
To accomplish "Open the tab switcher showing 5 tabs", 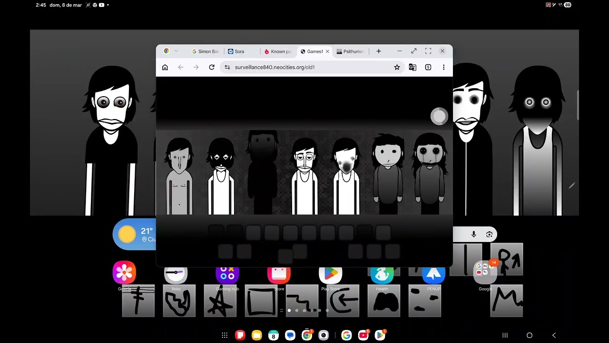I will 428,67.
